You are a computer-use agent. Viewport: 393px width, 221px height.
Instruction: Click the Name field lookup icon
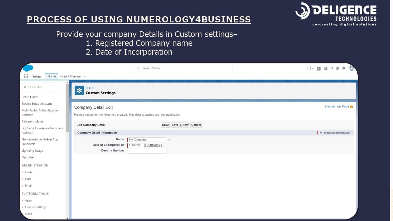coord(168,140)
